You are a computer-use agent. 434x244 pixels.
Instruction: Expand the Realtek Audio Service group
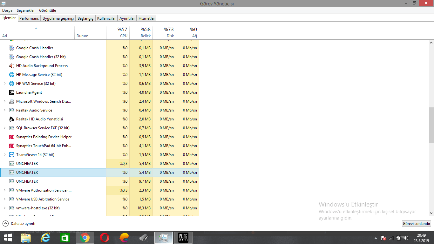click(4, 110)
